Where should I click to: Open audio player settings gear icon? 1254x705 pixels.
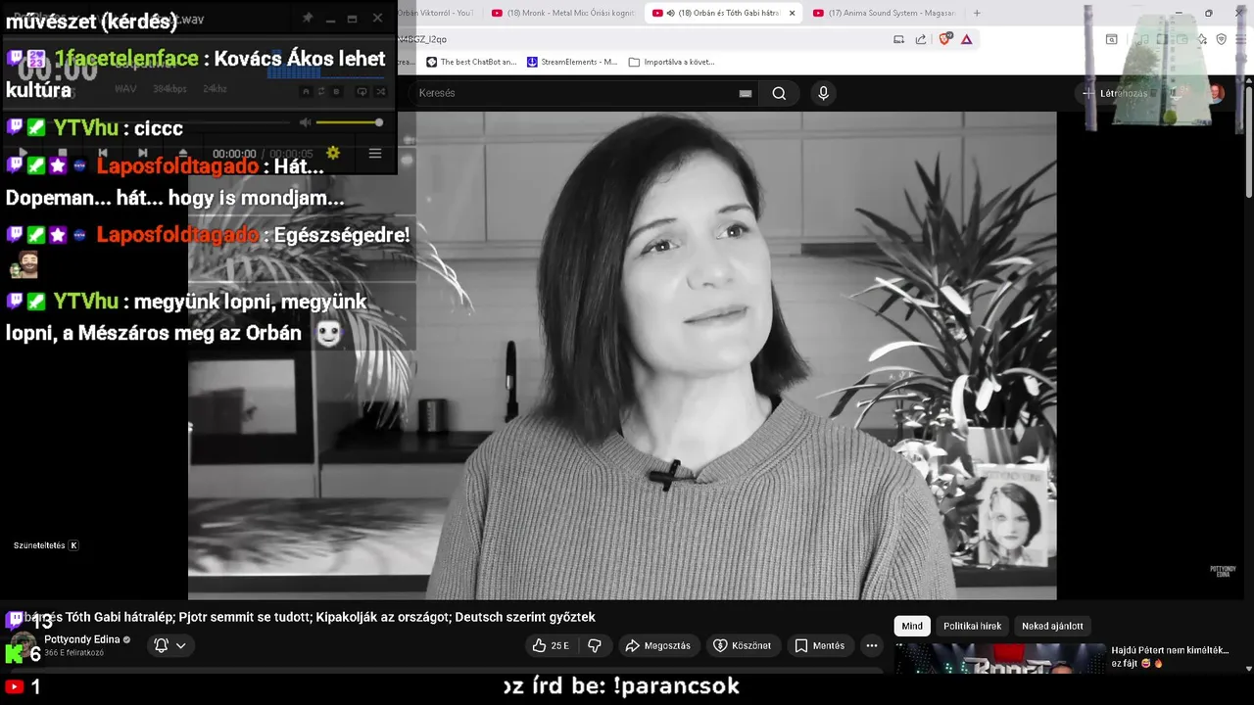point(333,153)
